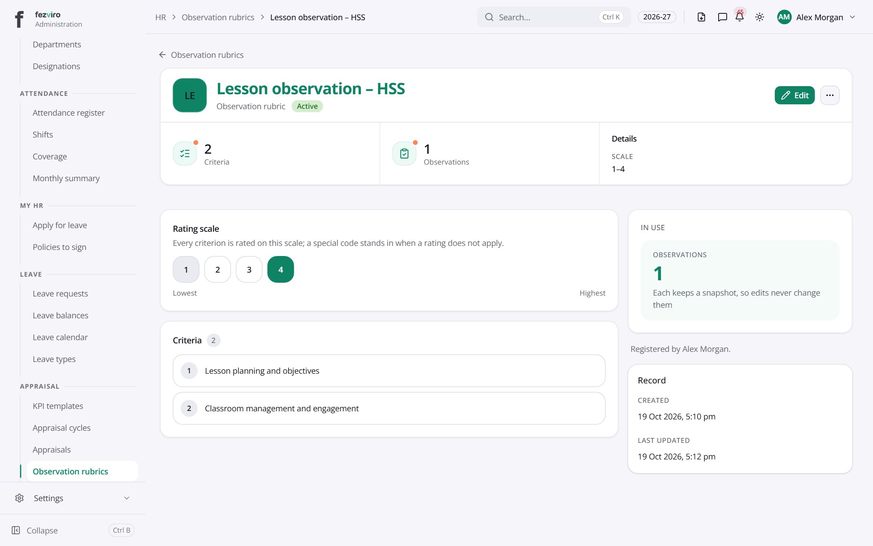
Task: Open the more options ellipsis button
Action: (830, 95)
